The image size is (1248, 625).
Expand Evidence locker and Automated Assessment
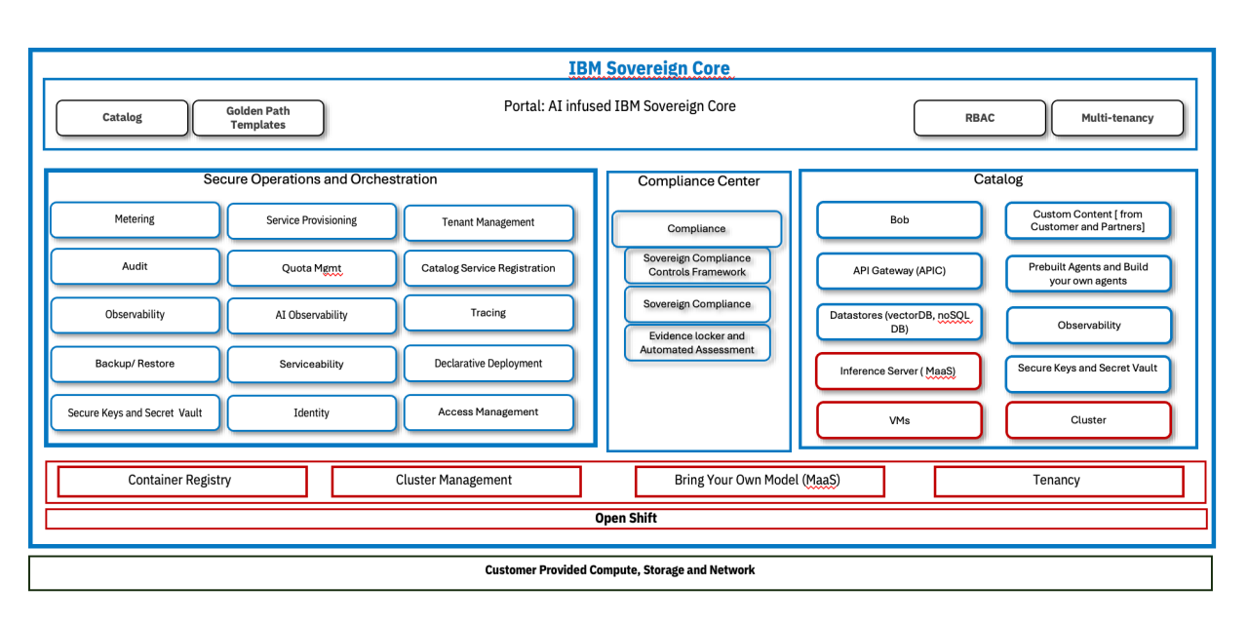[697, 342]
